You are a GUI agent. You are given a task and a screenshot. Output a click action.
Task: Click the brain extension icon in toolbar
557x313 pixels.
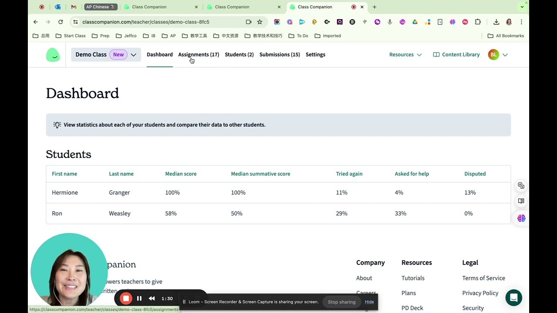pos(453,22)
